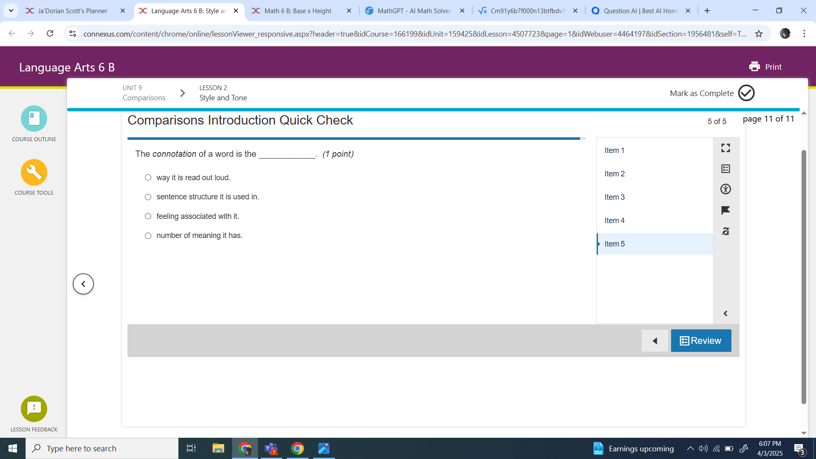Open Lesson 2 Style and Tone breadcrumb
Image resolution: width=816 pixels, height=459 pixels.
(x=223, y=93)
